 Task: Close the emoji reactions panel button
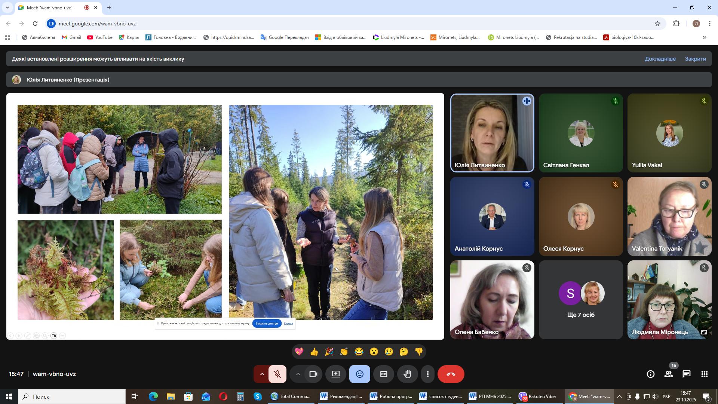click(x=359, y=374)
